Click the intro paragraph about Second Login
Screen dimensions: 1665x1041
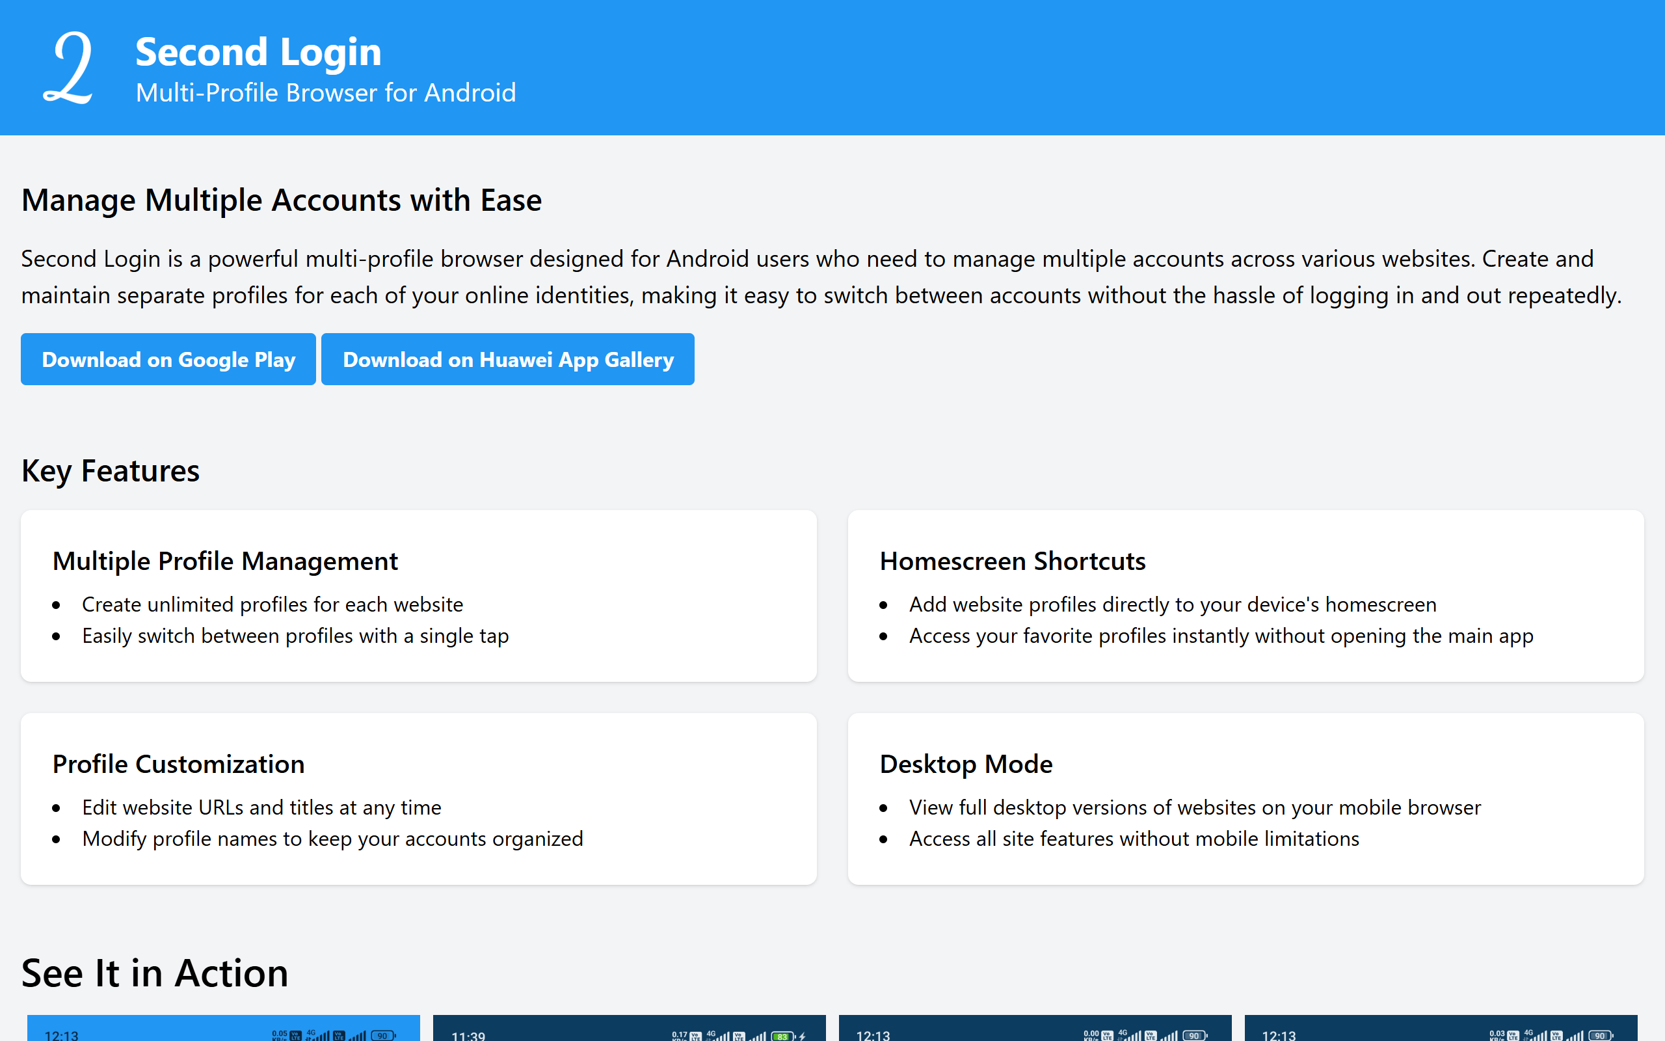tap(821, 277)
